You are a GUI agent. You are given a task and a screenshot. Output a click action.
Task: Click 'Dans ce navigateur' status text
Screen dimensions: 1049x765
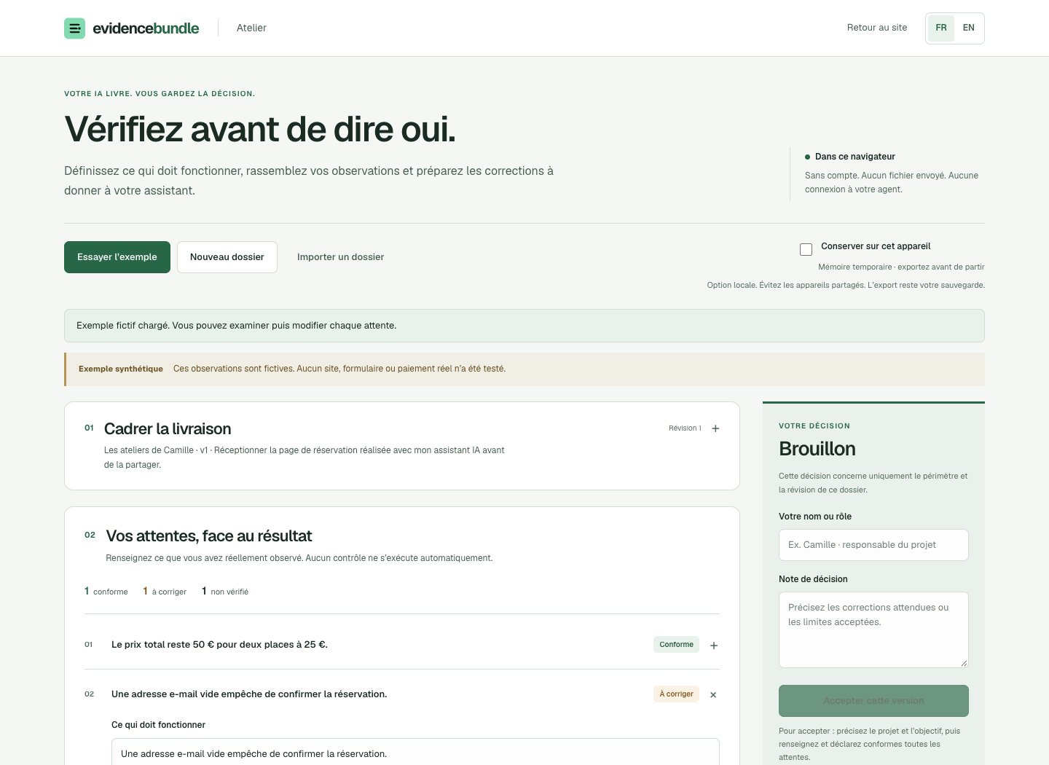click(x=855, y=157)
